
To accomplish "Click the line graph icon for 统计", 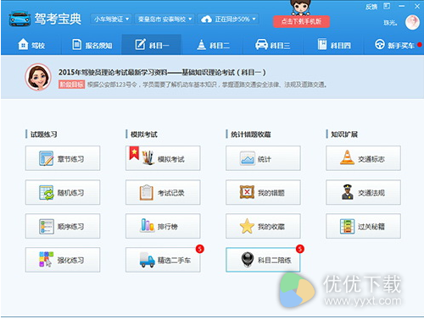I will point(248,158).
